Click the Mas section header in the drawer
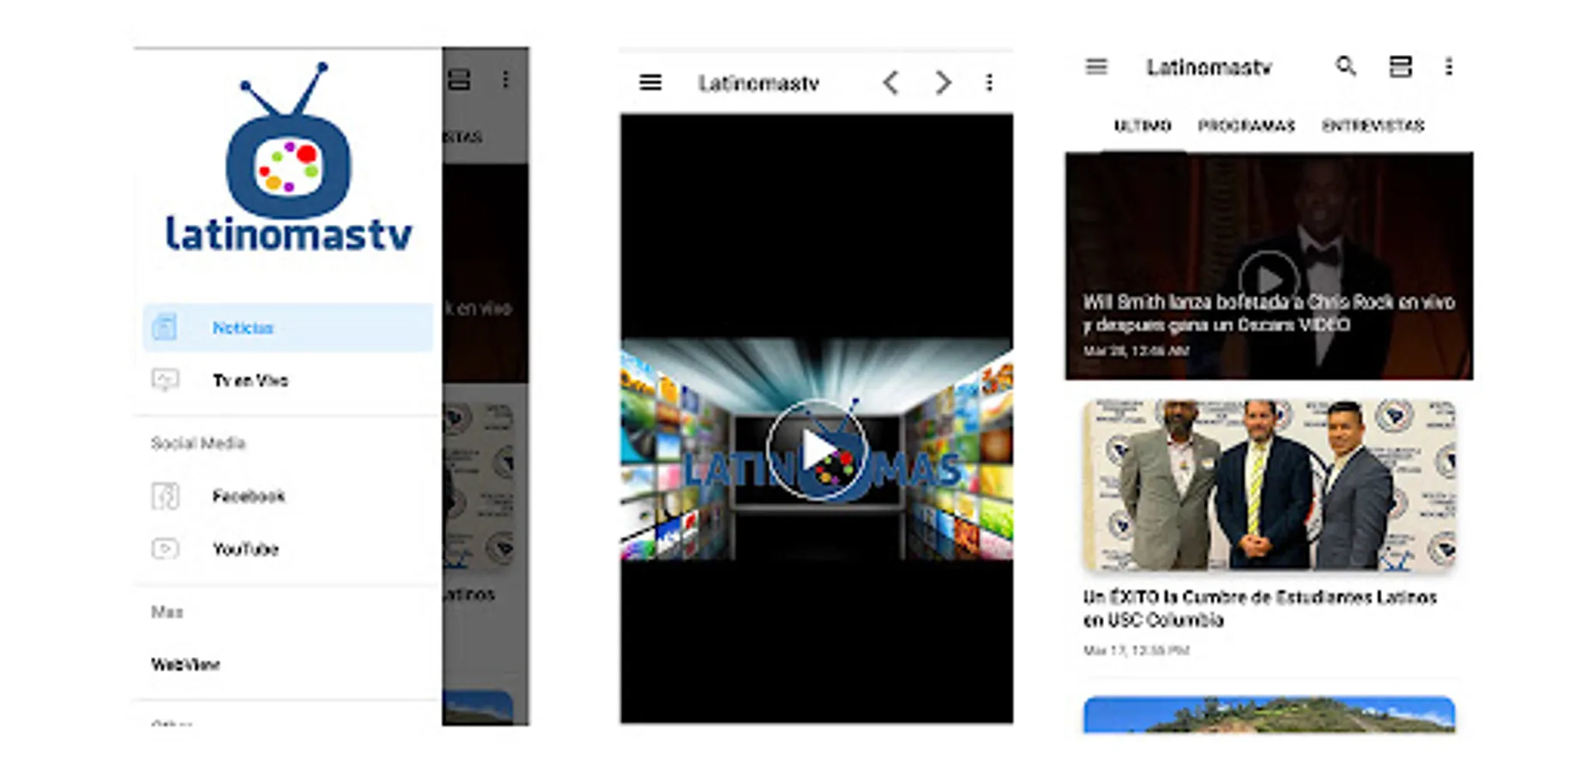The width and height of the screenshot is (1581, 772). tap(167, 612)
